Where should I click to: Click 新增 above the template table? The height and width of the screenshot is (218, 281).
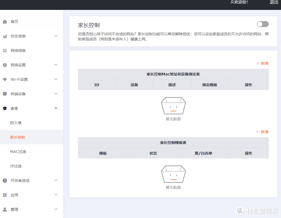point(262,132)
